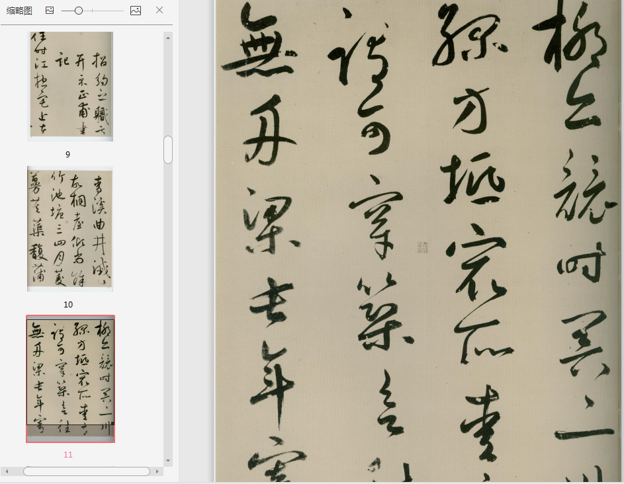Screen dimensions: 624x484
Task: Click the page number label 9
Action: 67,154
